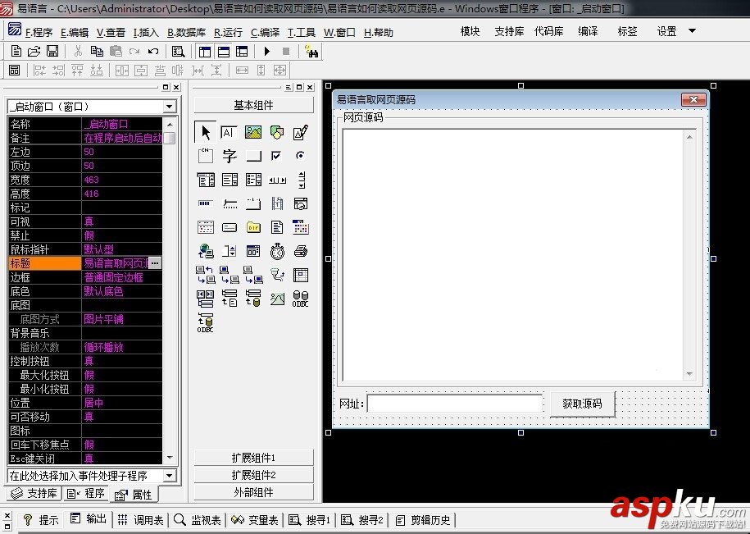Select the ODBC database component icon
The height and width of the screenshot is (534, 750).
pos(300,299)
